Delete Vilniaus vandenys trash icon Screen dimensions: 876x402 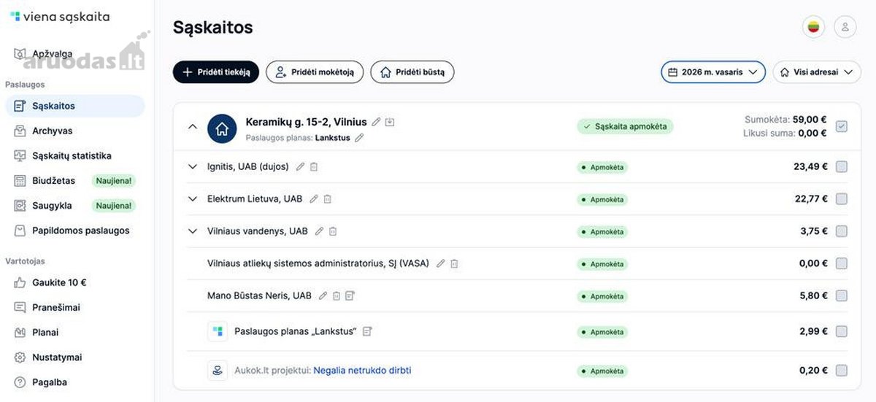click(332, 231)
